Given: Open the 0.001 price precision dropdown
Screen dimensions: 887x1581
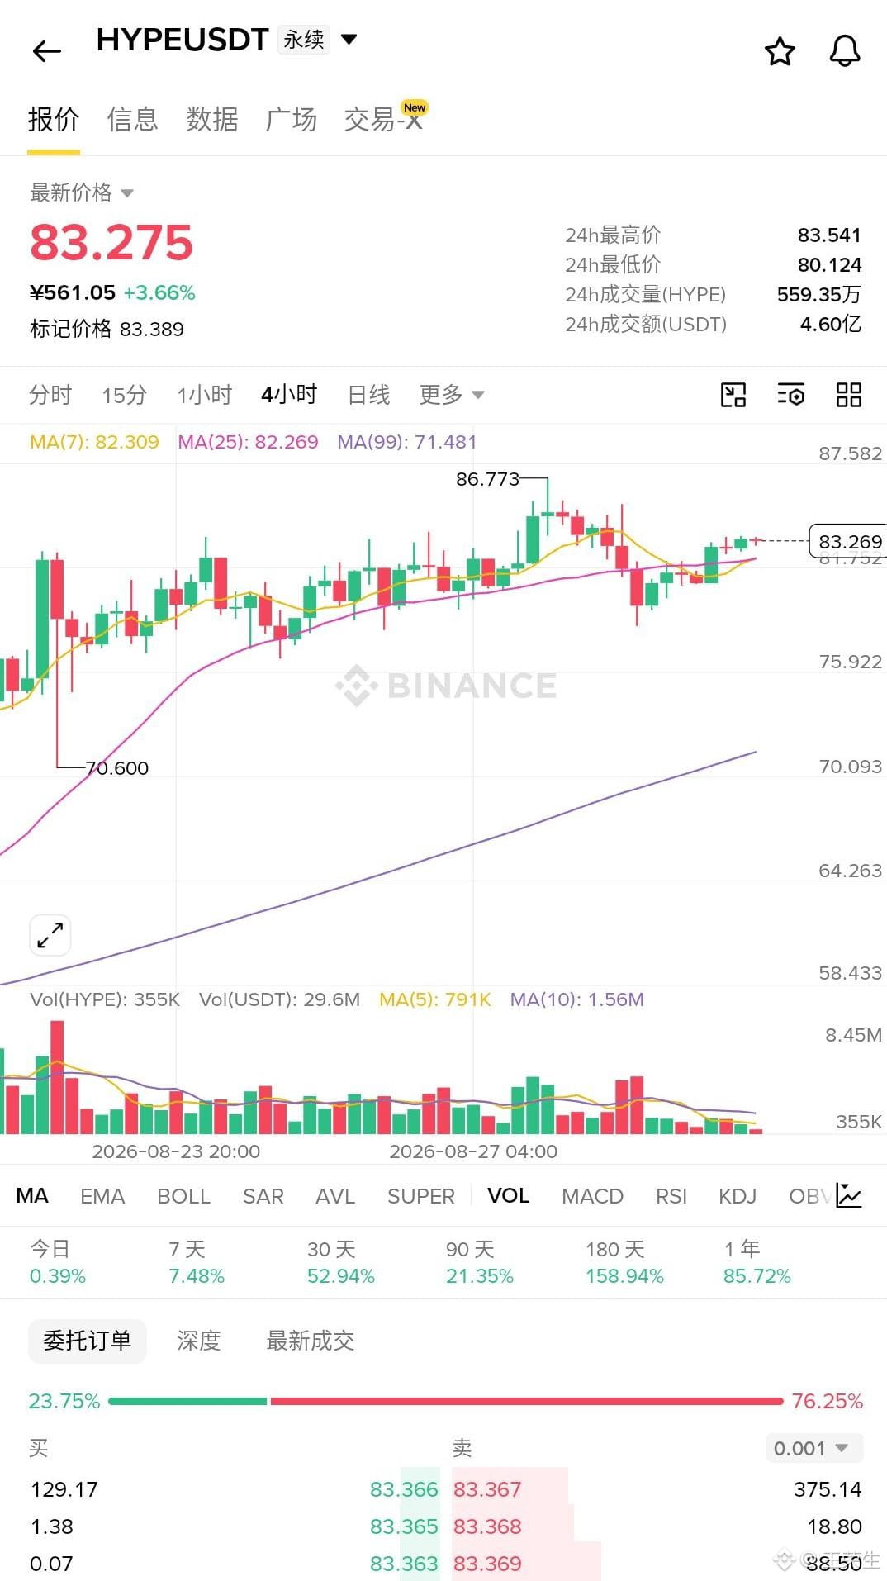Looking at the screenshot, I should 814,1448.
